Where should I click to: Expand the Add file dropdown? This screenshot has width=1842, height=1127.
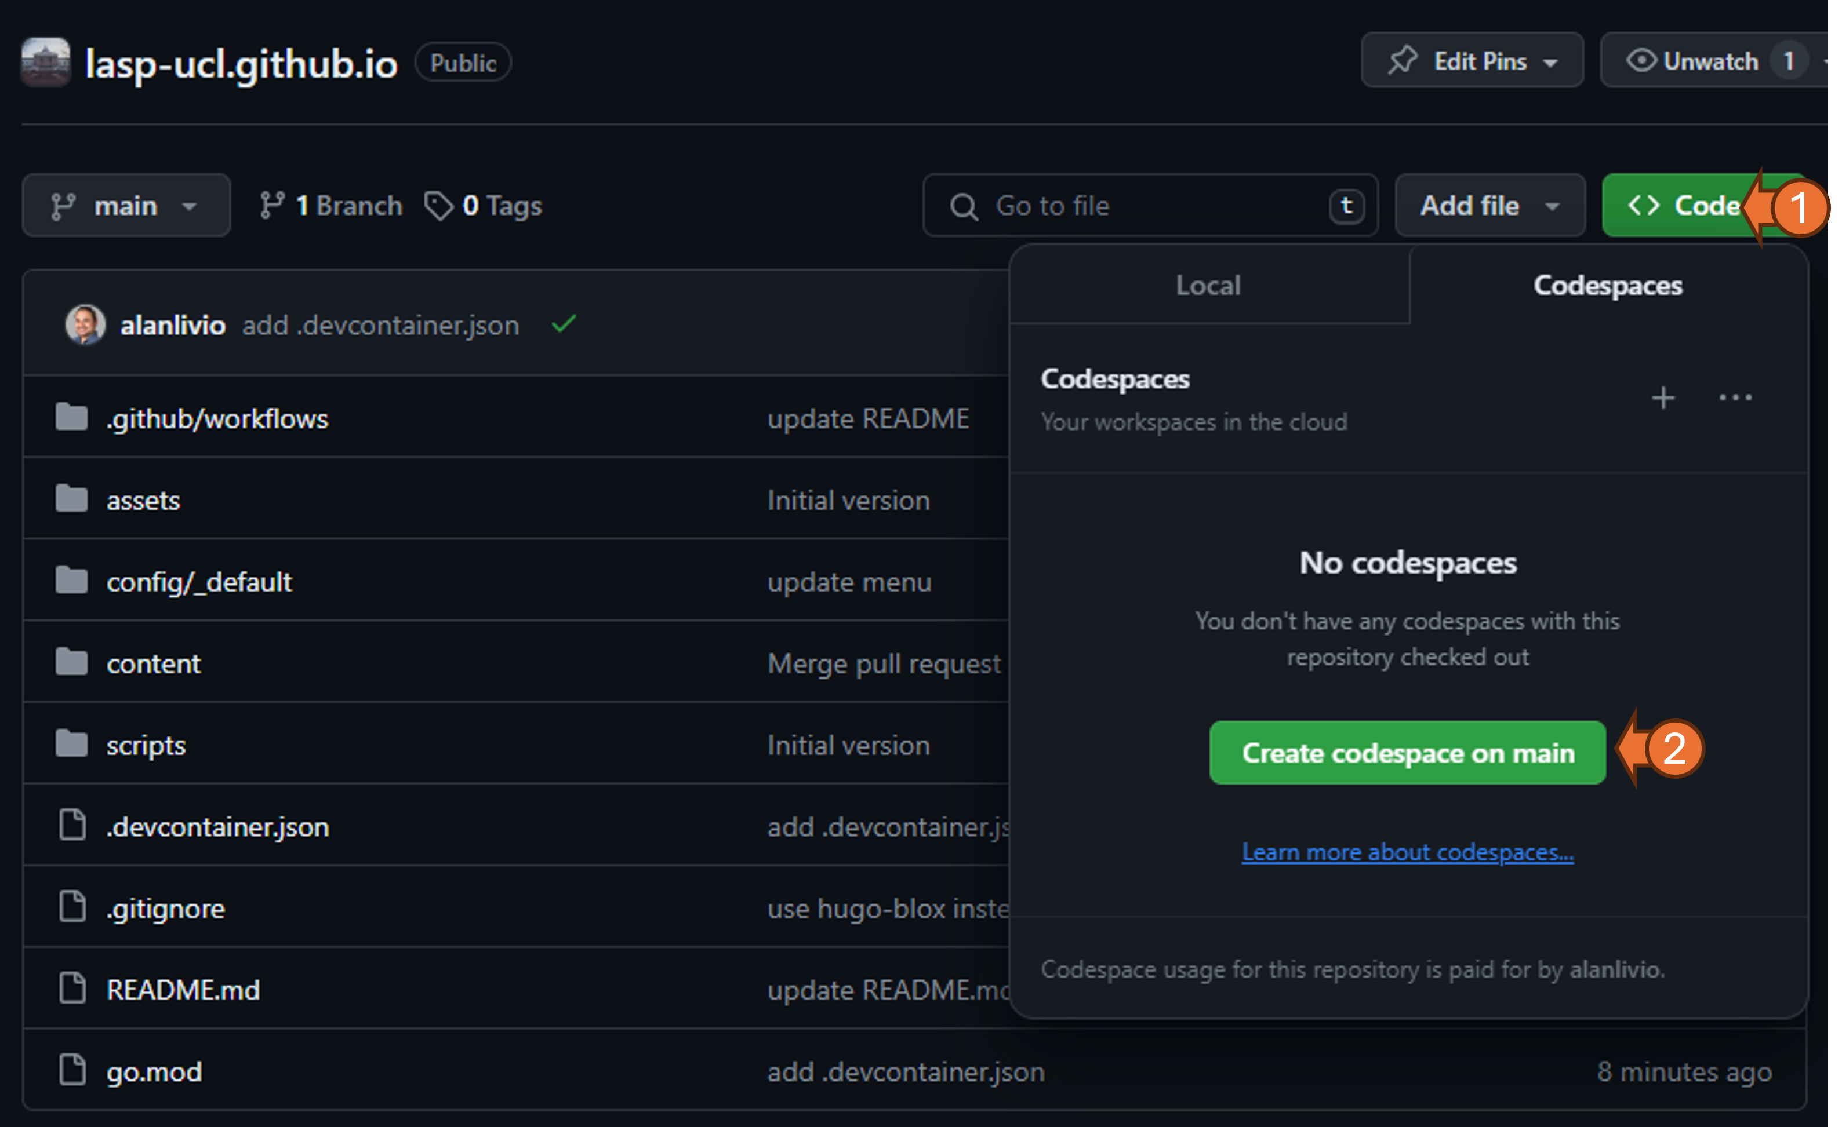pos(1489,206)
